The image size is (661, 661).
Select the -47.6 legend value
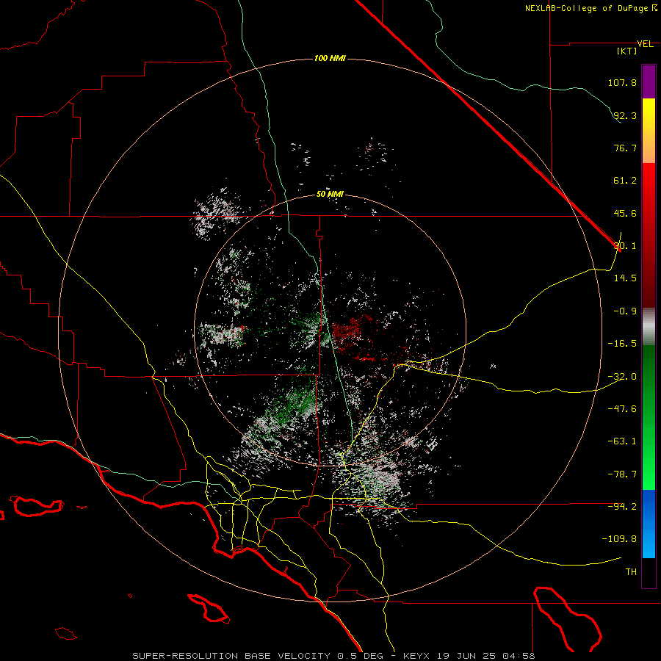(622, 409)
